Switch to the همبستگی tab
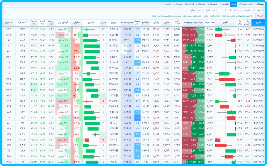 coord(212,4)
